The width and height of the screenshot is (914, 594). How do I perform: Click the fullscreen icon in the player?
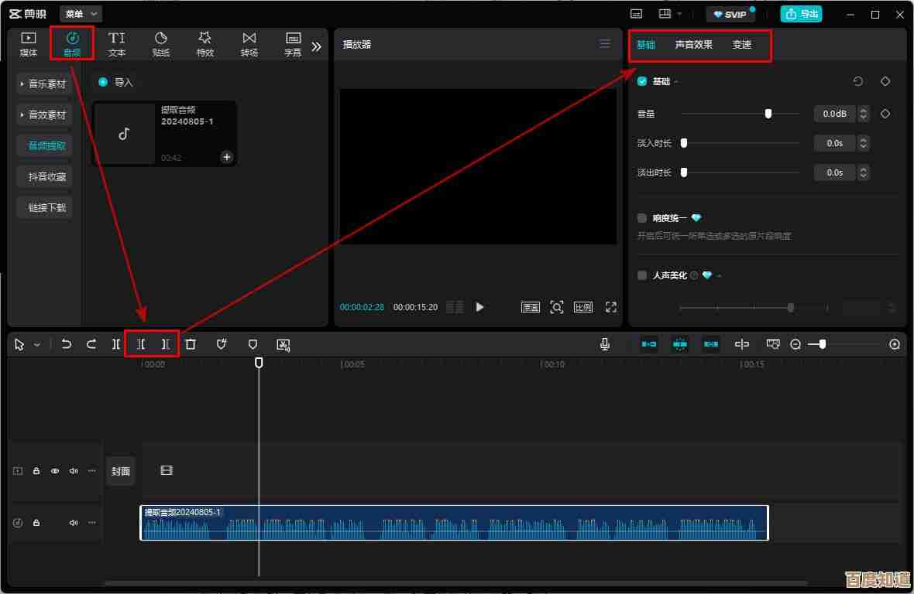(611, 307)
